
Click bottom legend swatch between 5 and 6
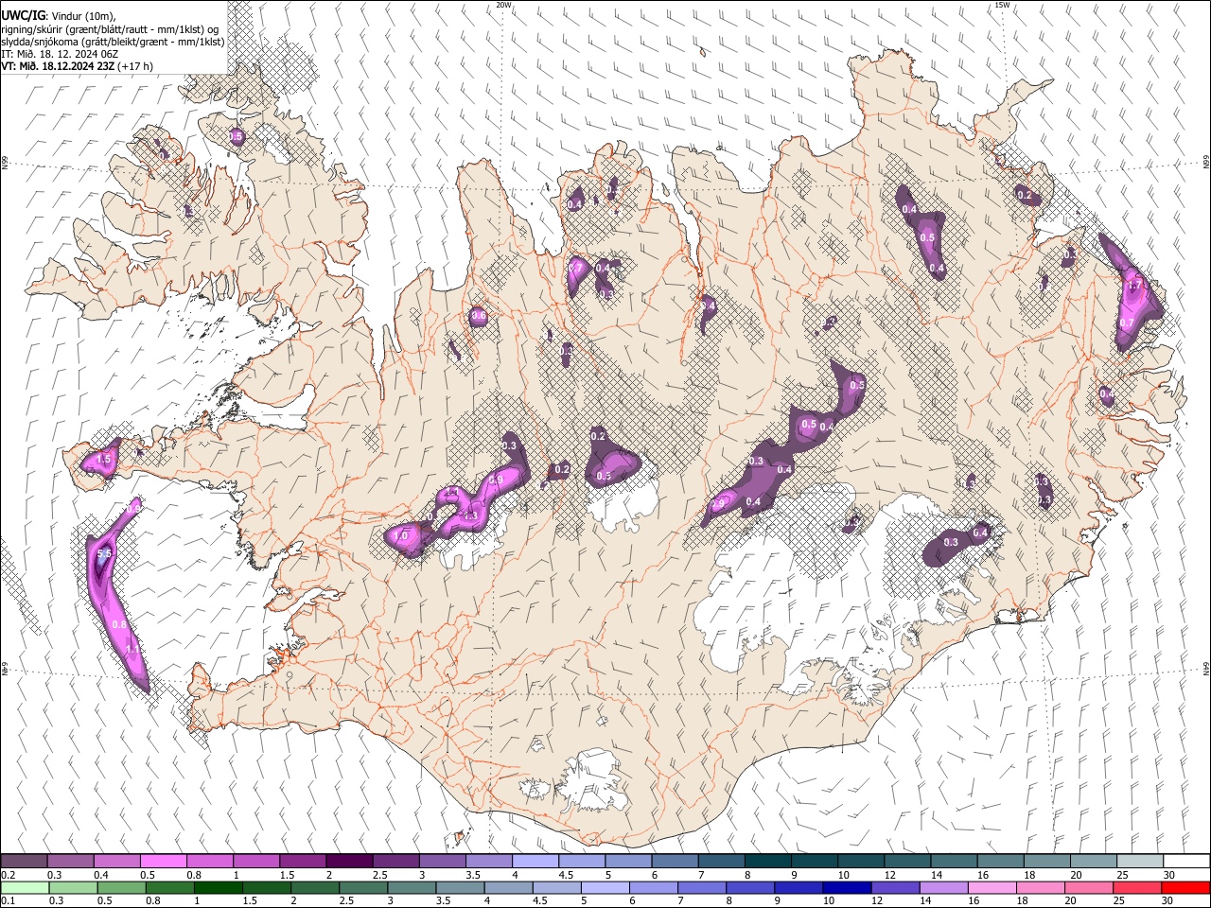604,887
